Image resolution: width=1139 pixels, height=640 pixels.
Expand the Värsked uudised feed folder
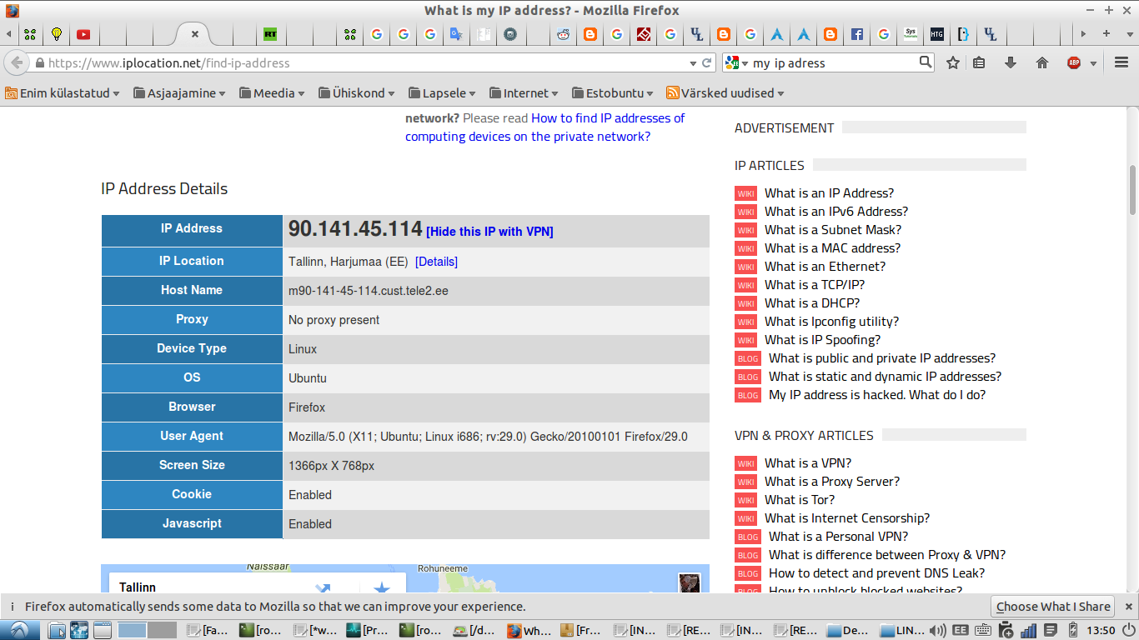726,93
